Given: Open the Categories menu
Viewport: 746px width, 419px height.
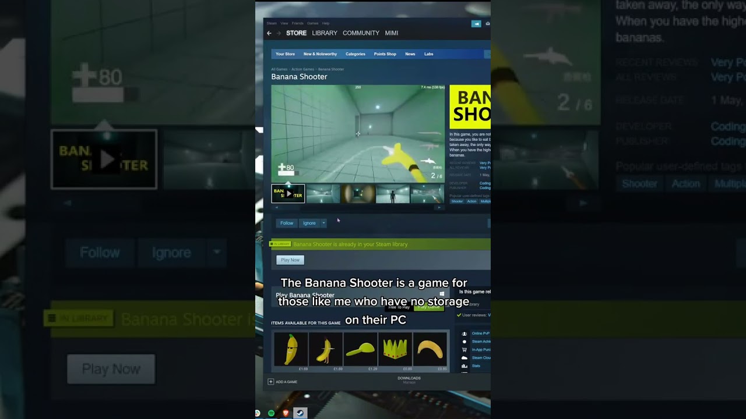Looking at the screenshot, I should (356, 54).
